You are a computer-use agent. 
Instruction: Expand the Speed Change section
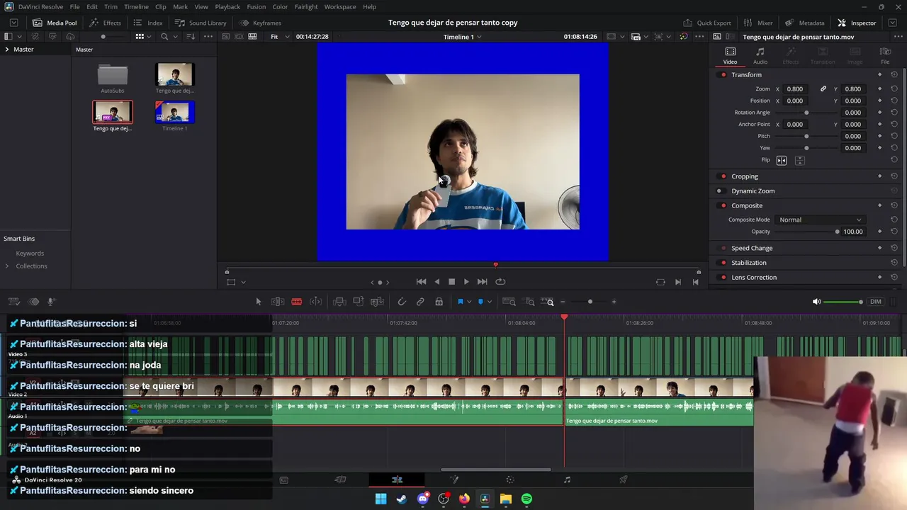tap(752, 249)
